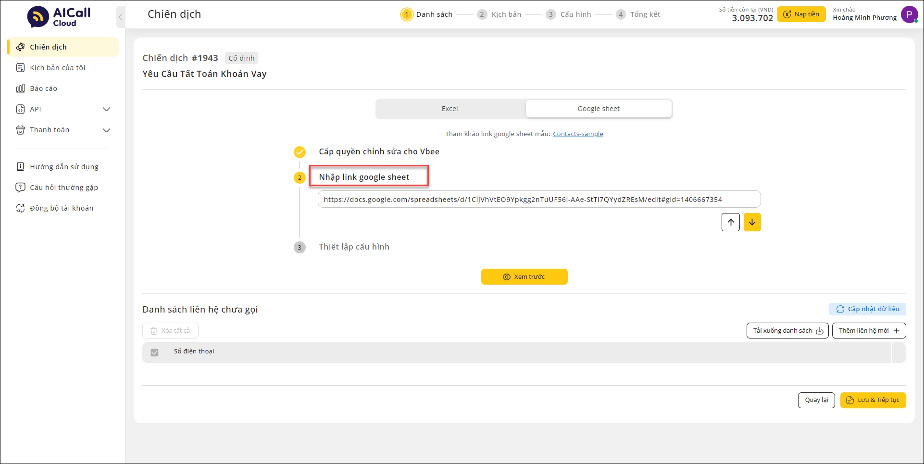The image size is (924, 464).
Task: Switch to the Excel tab
Action: [450, 109]
